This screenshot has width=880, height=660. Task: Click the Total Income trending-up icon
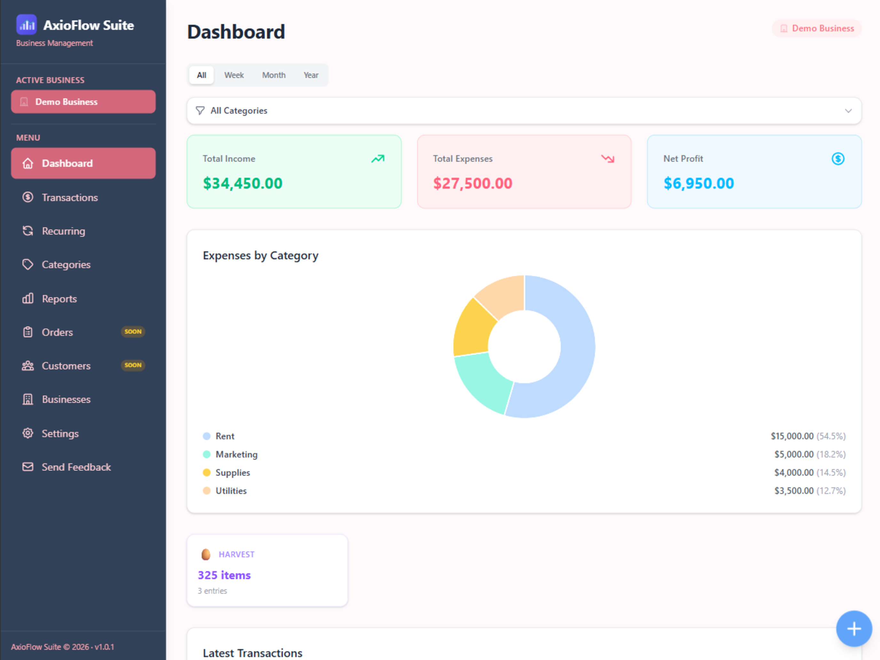coord(378,159)
